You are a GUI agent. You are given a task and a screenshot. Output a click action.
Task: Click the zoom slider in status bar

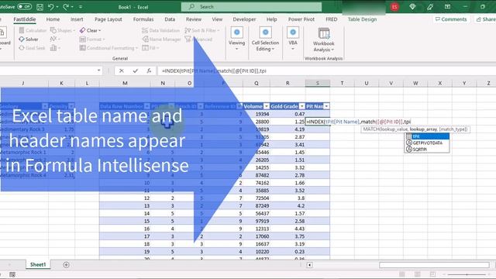tap(467, 274)
